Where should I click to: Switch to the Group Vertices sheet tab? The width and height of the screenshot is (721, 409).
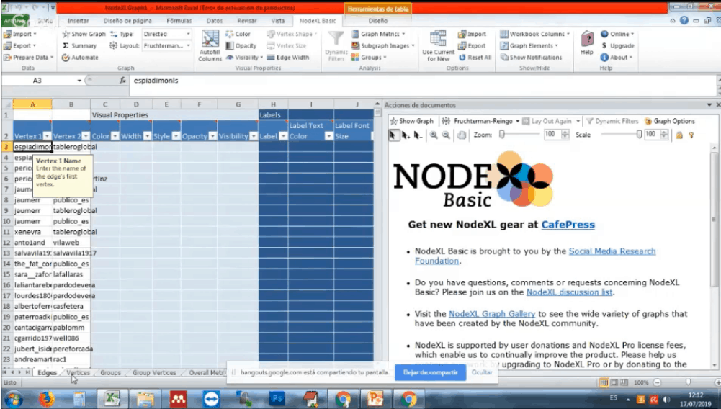point(154,373)
